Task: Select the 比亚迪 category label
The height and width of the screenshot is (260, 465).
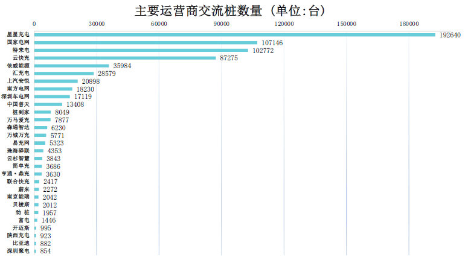Action: click(x=21, y=243)
